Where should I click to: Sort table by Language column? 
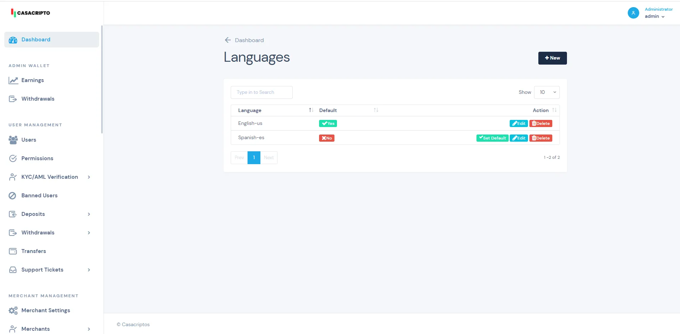(x=311, y=110)
